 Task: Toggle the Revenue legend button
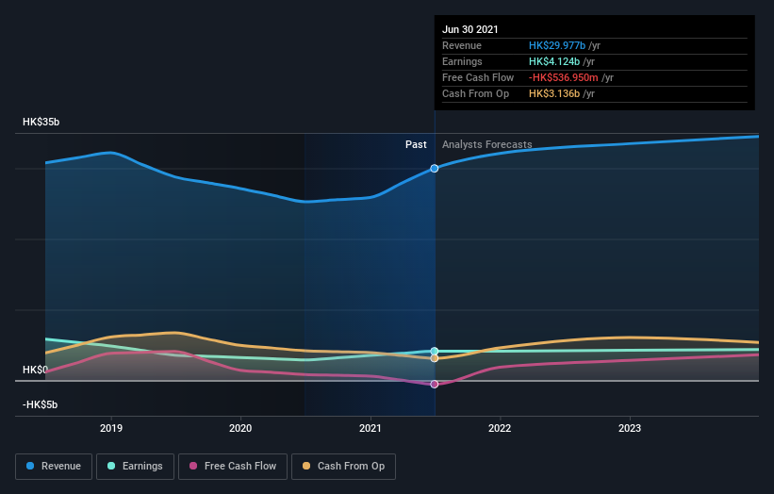point(54,467)
